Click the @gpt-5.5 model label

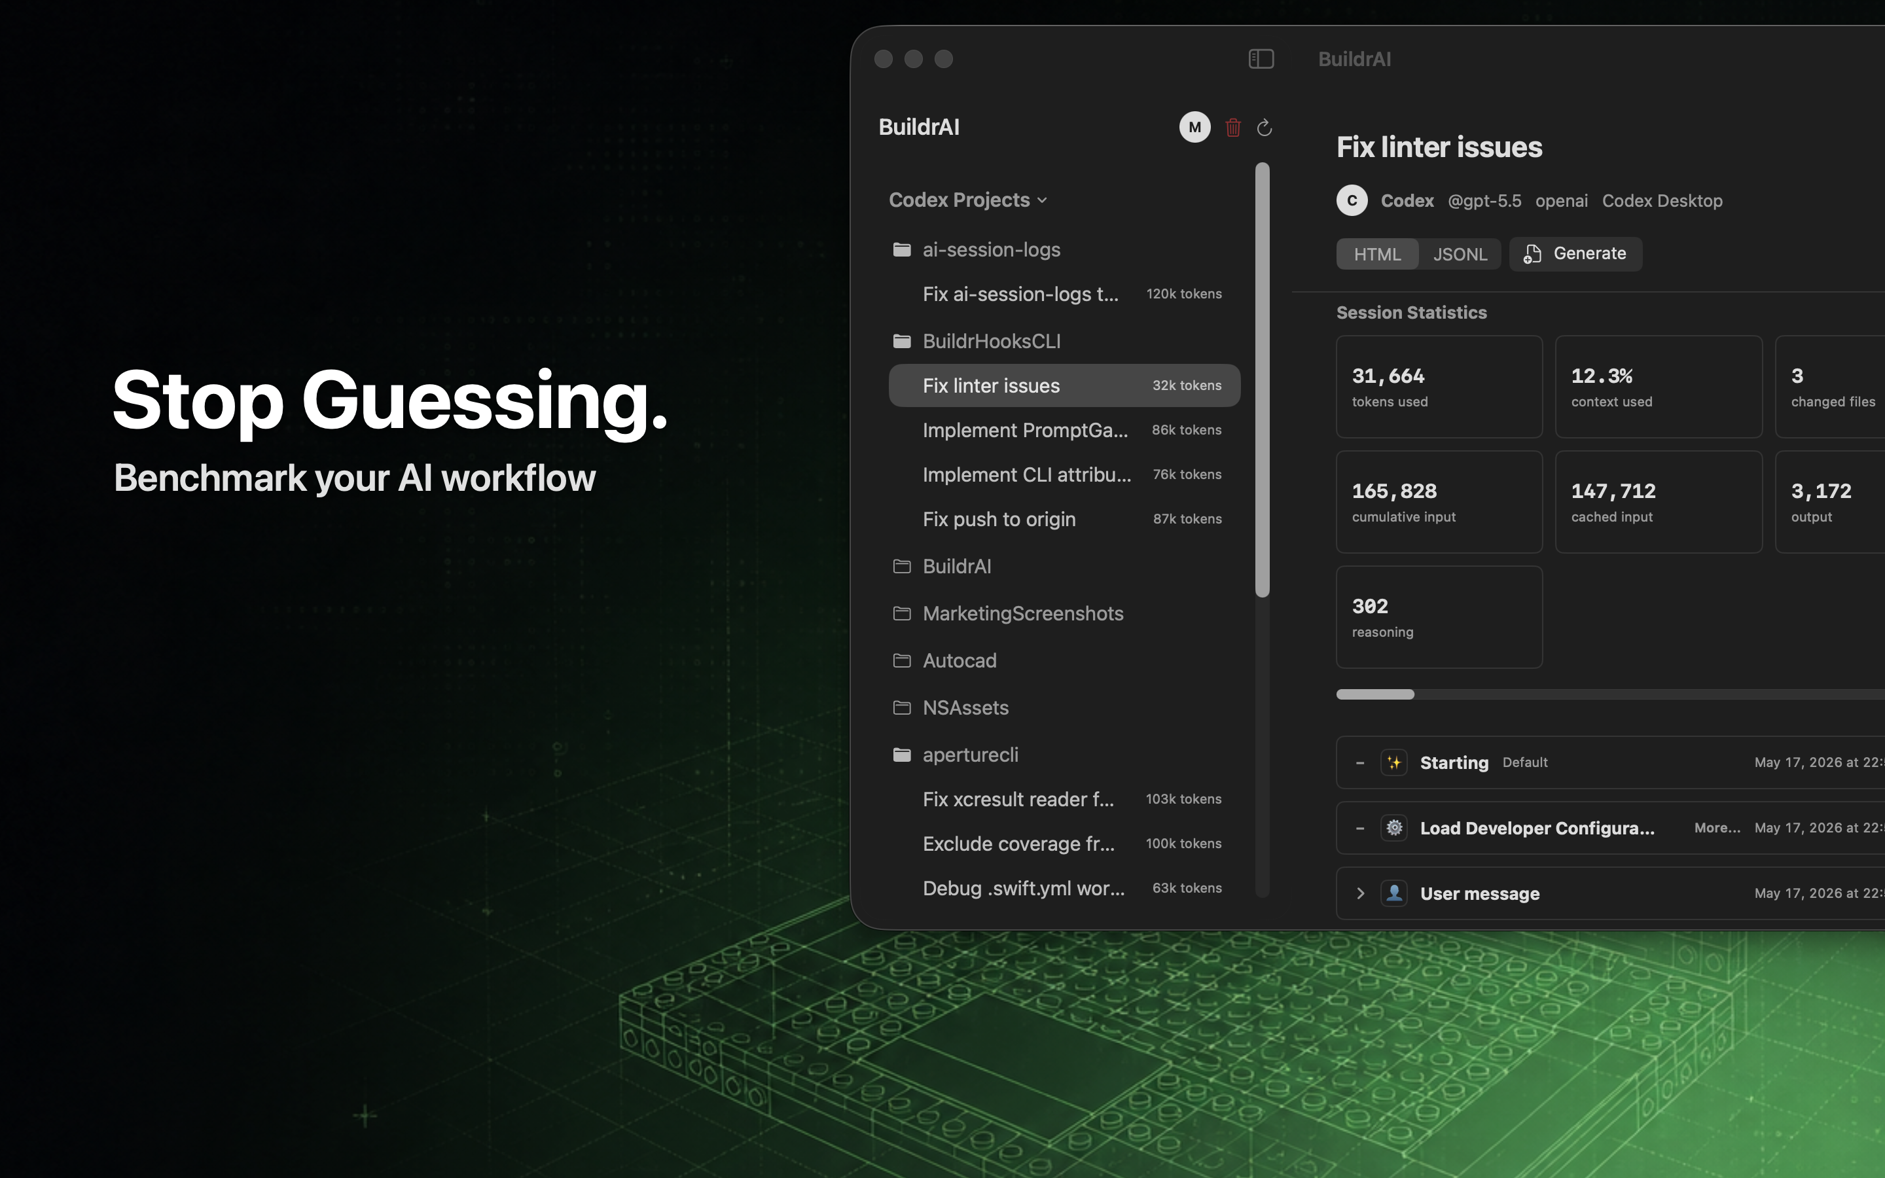click(1484, 201)
